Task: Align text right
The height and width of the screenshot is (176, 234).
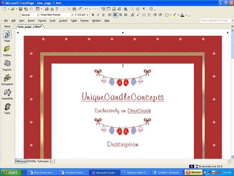Action: tap(120, 15)
